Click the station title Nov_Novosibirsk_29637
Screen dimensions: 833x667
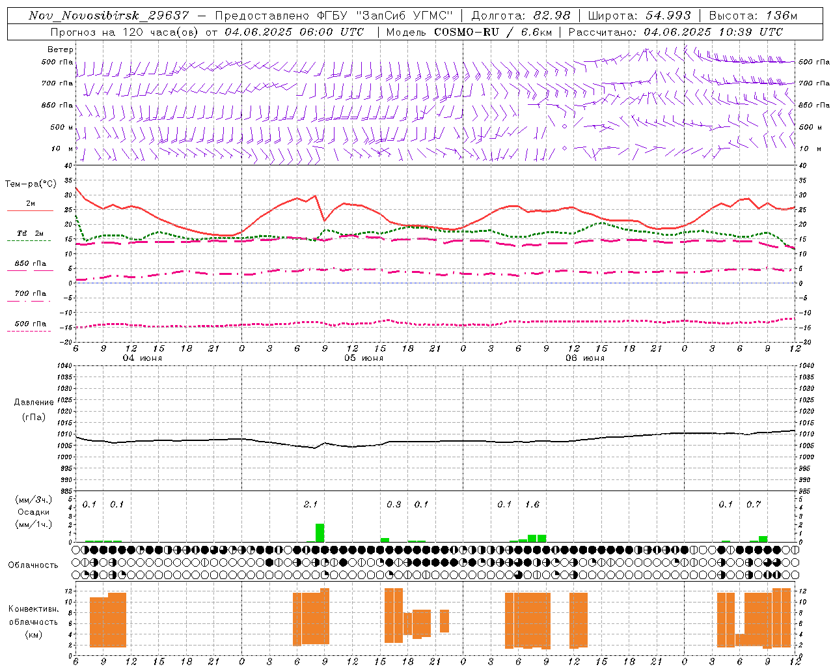pos(109,16)
